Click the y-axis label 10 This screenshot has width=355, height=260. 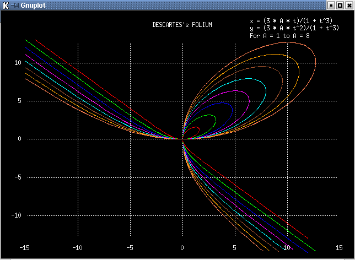[x=18, y=63]
